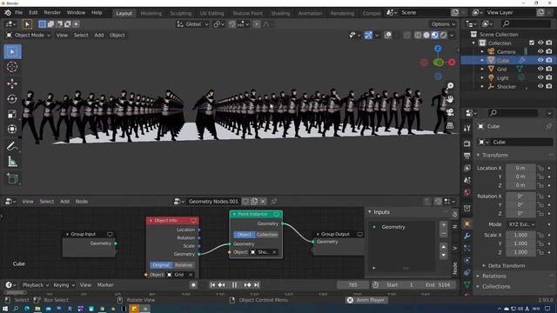Switch to the Modeling workspace tab

tap(151, 14)
